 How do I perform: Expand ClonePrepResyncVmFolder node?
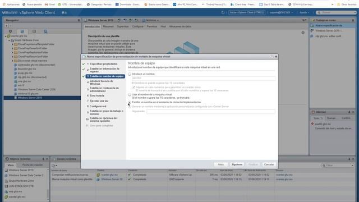click(x=12, y=57)
